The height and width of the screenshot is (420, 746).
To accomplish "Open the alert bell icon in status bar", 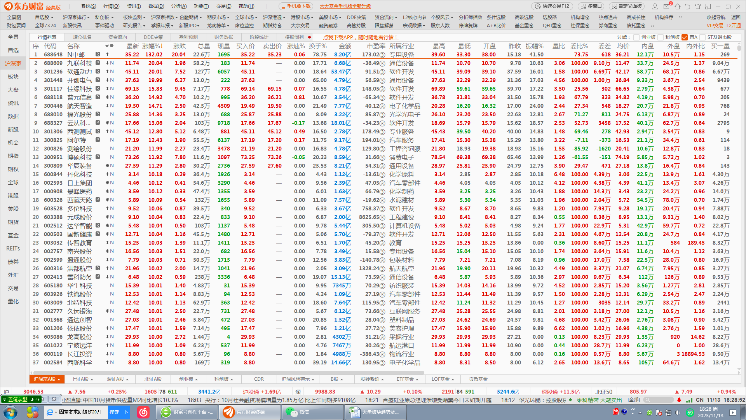I will click(x=679, y=400).
